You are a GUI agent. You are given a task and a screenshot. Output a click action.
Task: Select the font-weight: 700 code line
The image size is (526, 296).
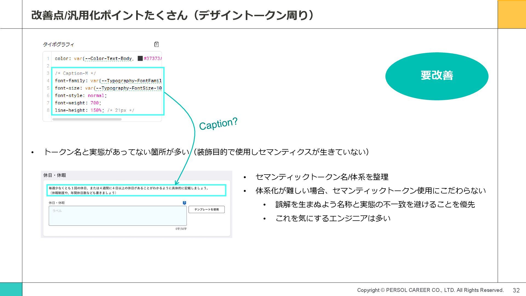78,103
